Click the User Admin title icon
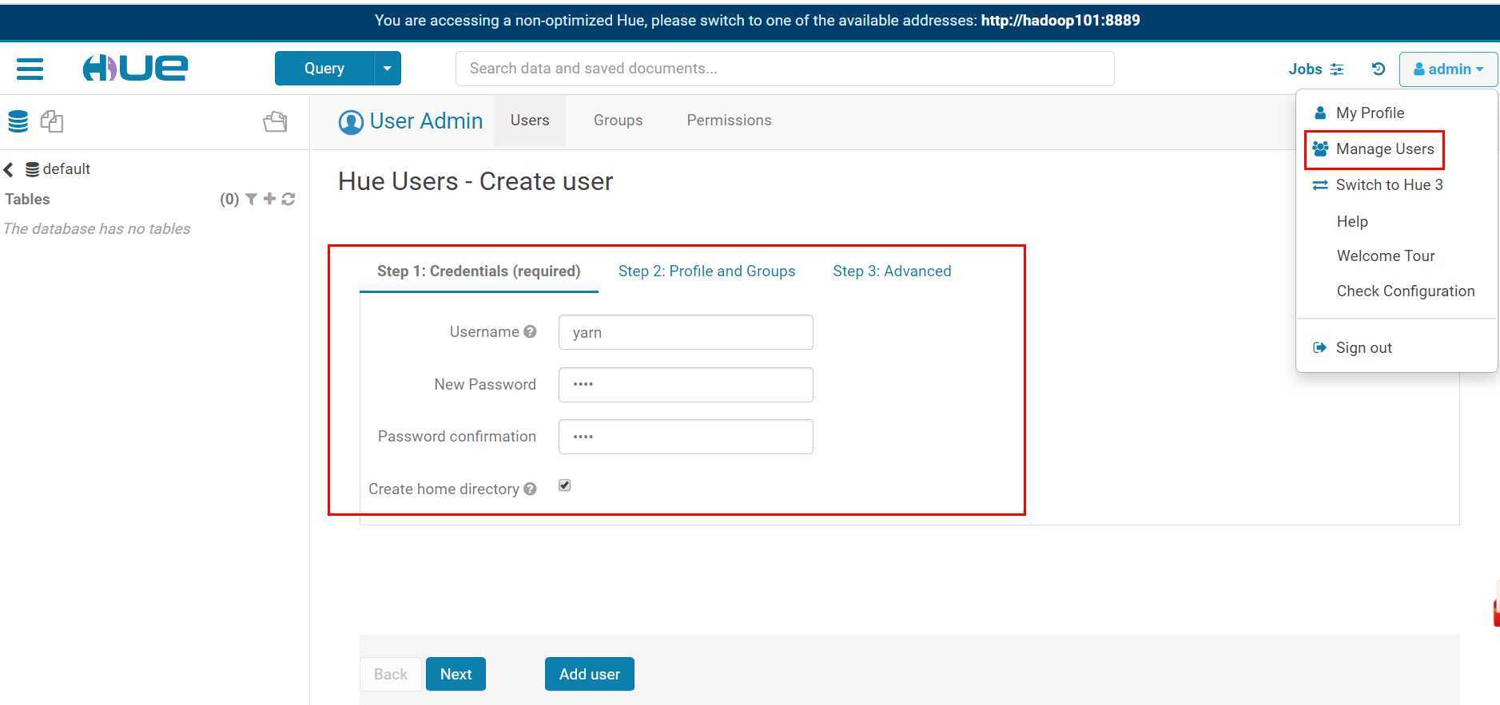Image resolution: width=1500 pixels, height=705 pixels. (351, 122)
